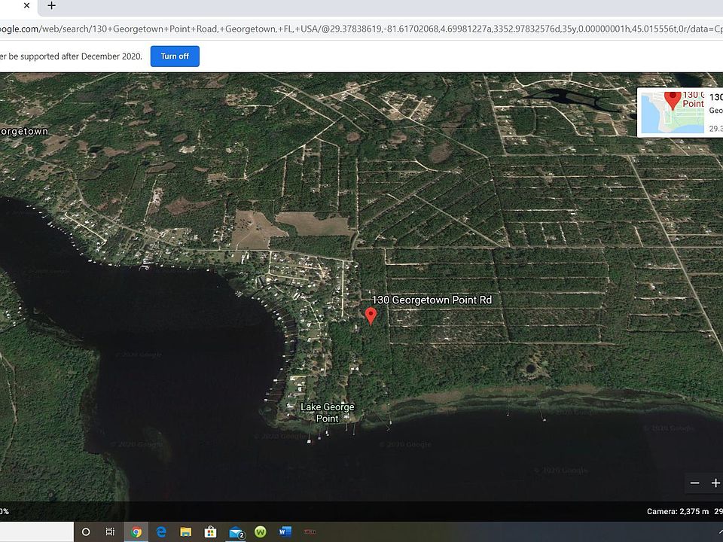Click the Turn off button

click(x=175, y=56)
